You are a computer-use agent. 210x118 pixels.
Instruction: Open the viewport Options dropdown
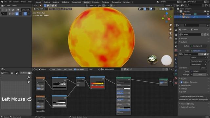(168, 6)
